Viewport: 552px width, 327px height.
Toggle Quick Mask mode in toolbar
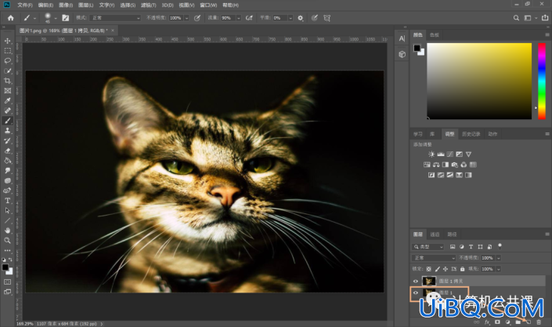(x=7, y=282)
